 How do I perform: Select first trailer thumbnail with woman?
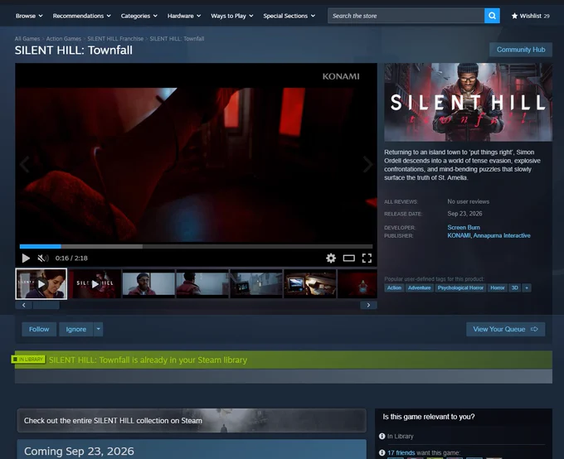41,284
